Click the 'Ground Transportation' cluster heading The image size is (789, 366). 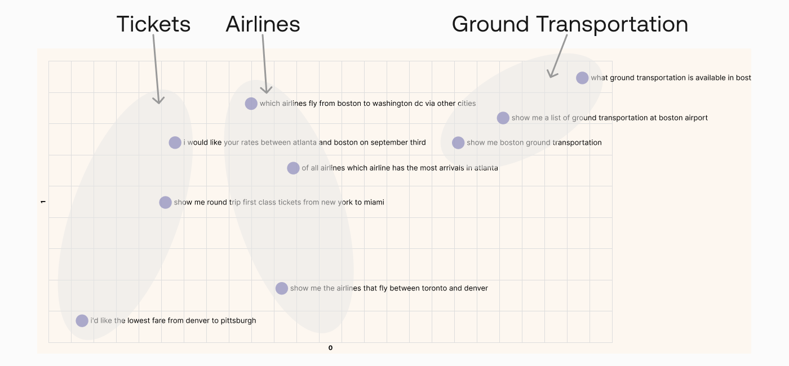click(570, 24)
